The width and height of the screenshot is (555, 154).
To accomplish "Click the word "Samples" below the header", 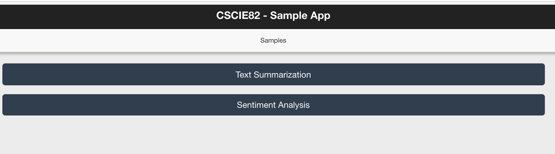I will [x=273, y=40].
